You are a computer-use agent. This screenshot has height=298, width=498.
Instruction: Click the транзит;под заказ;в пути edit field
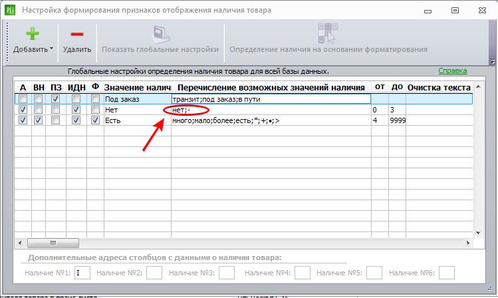click(271, 99)
